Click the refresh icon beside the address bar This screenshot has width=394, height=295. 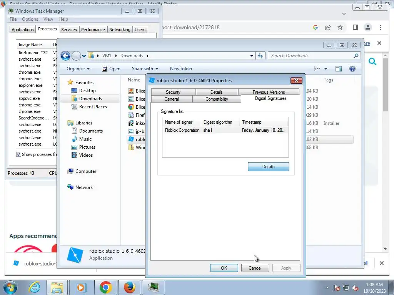tap(260, 56)
